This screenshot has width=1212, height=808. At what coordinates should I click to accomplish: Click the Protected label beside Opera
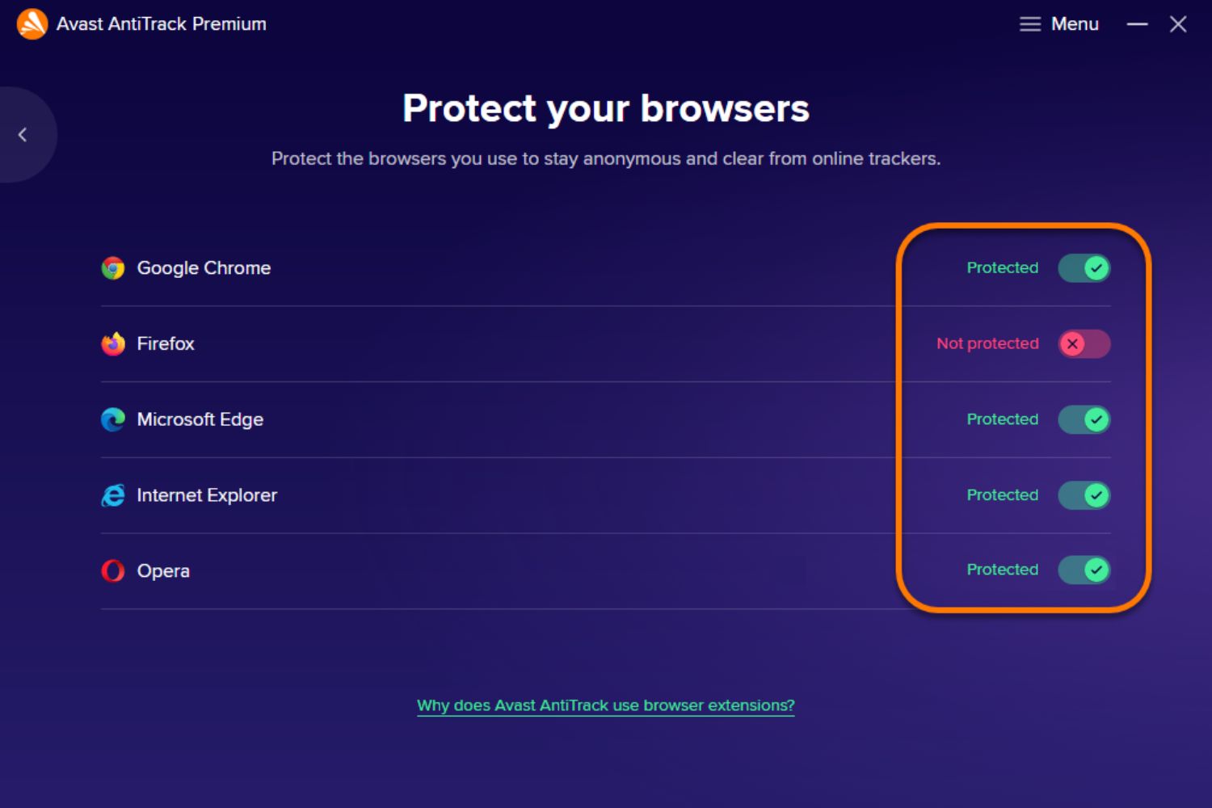click(1002, 570)
